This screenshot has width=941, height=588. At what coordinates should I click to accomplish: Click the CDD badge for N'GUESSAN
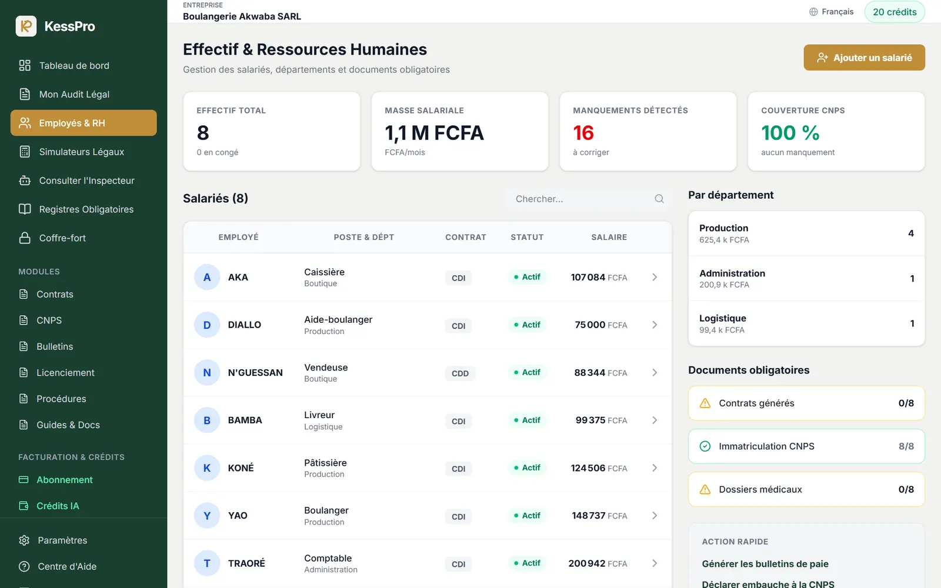tap(461, 373)
